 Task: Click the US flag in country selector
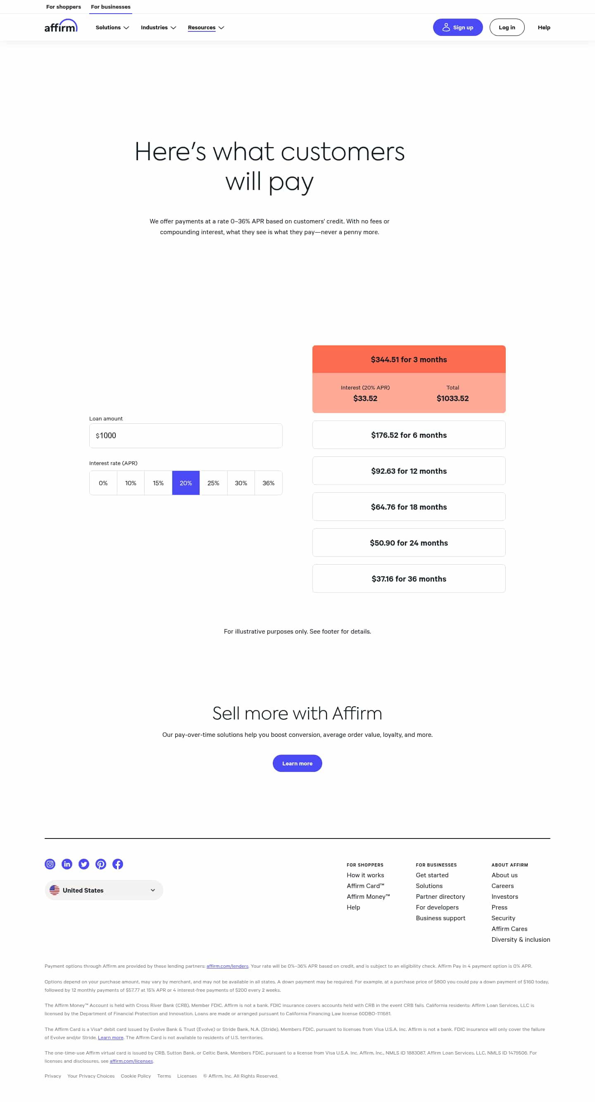click(55, 890)
